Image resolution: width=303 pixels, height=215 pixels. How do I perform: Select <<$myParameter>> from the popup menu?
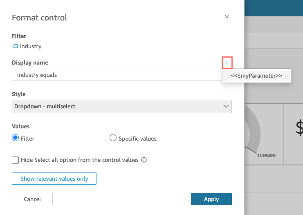pos(256,76)
